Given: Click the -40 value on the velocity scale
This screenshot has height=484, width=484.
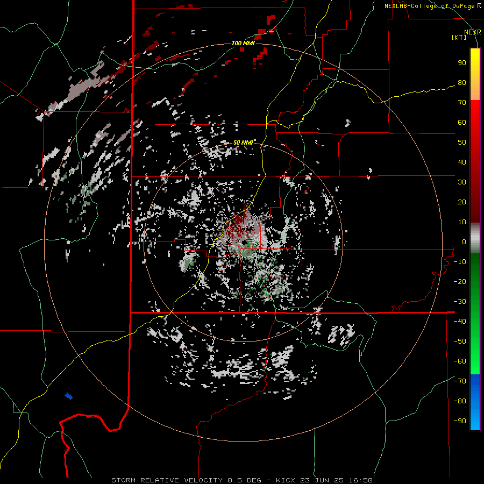Looking at the screenshot, I should click(x=460, y=322).
